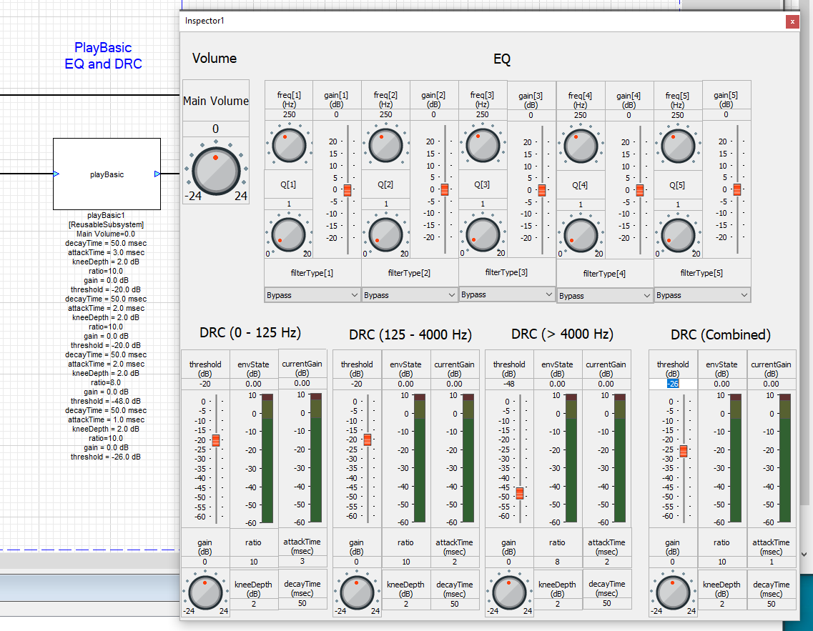
Task: Click the freq[3] knob in EQ
Action: point(483,144)
